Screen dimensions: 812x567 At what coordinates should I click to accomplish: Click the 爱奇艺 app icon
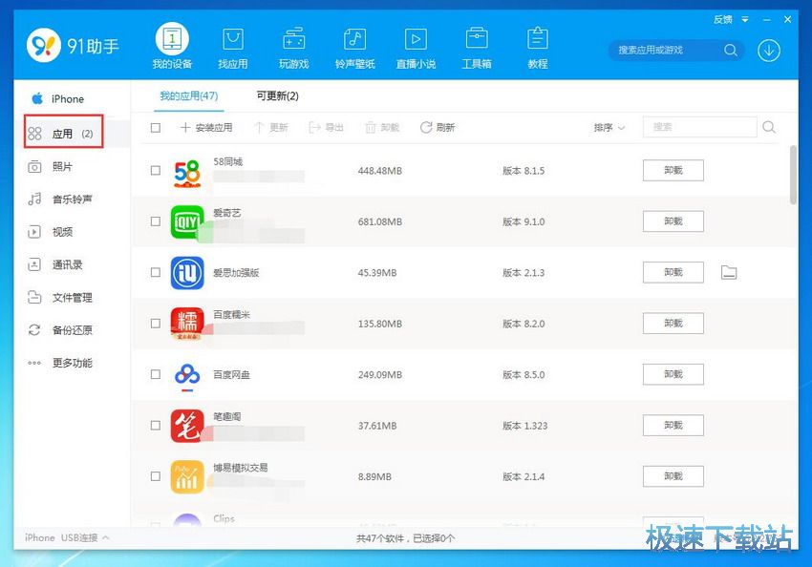(x=187, y=222)
